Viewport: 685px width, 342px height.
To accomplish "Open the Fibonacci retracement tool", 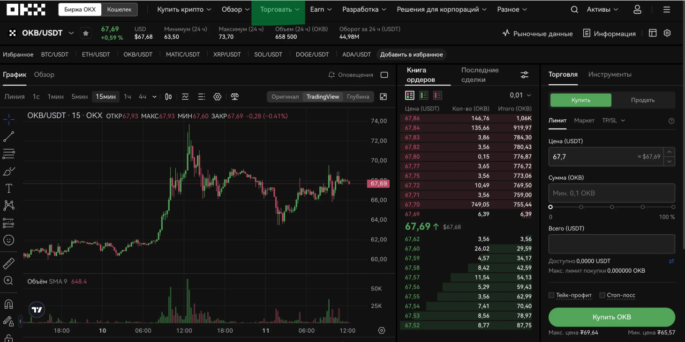I will pos(9,153).
